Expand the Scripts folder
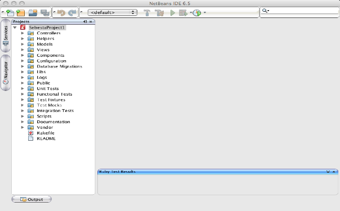Viewport: 340px width, 211px height. [x=23, y=116]
